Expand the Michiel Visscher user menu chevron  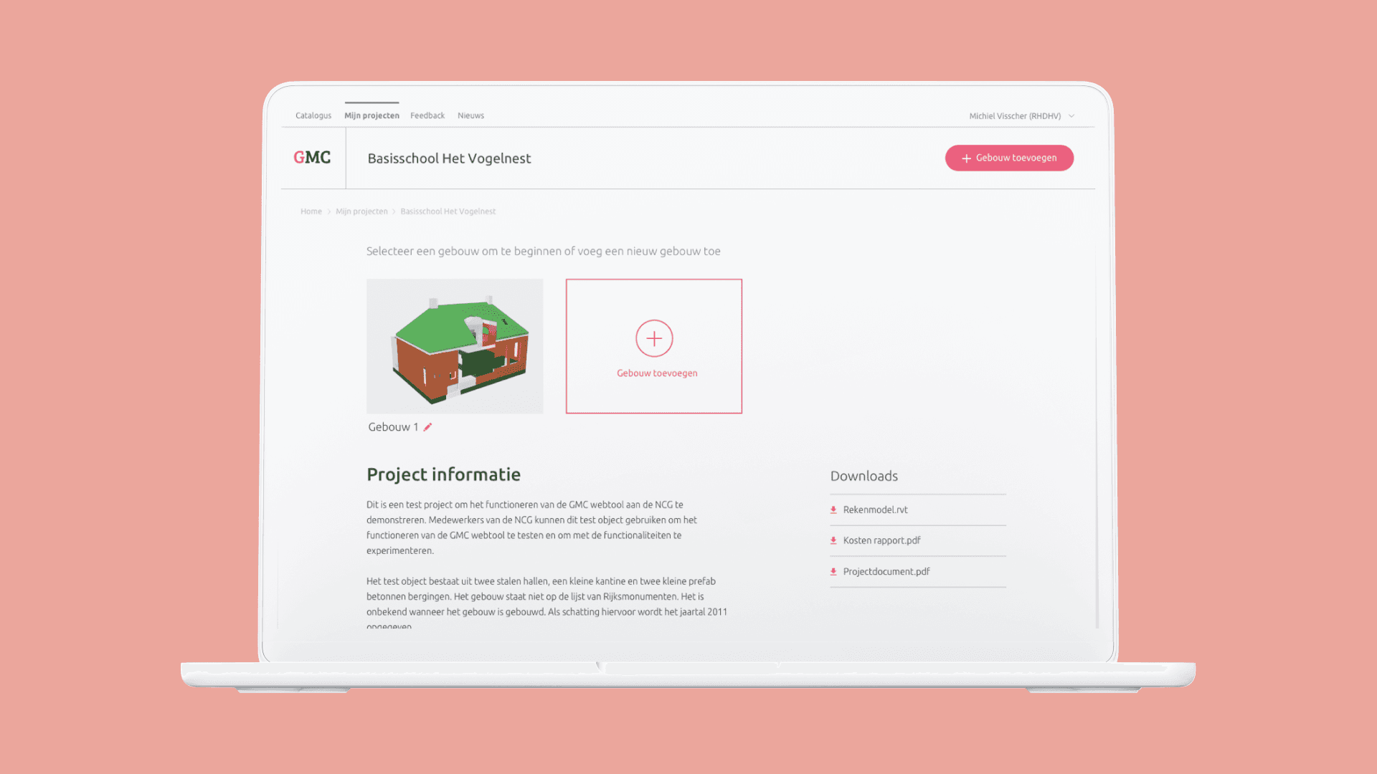(x=1071, y=116)
